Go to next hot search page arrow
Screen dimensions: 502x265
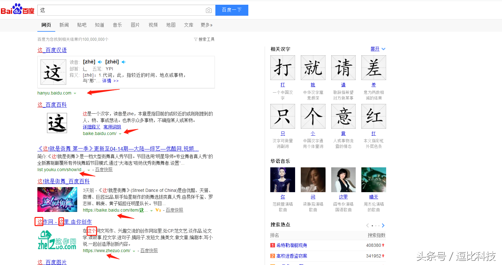[x=383, y=225]
